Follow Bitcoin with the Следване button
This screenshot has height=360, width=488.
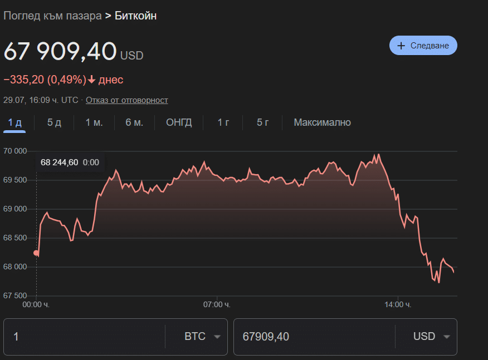pos(423,46)
